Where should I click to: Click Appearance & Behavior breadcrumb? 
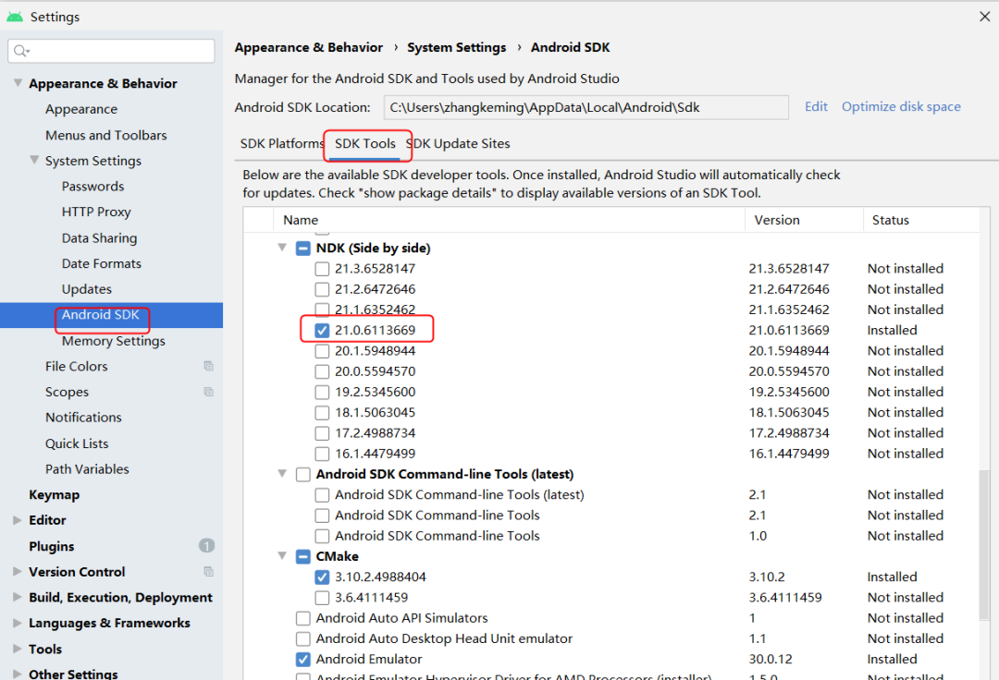(x=308, y=48)
